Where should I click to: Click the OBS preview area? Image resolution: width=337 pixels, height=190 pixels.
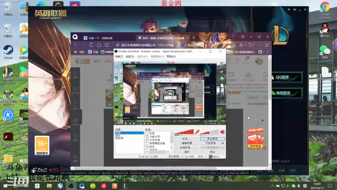pyautogui.click(x=170, y=93)
